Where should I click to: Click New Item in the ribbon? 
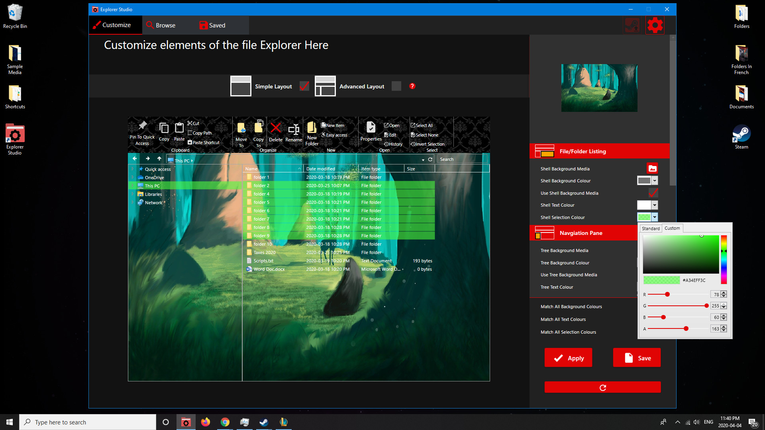(333, 125)
